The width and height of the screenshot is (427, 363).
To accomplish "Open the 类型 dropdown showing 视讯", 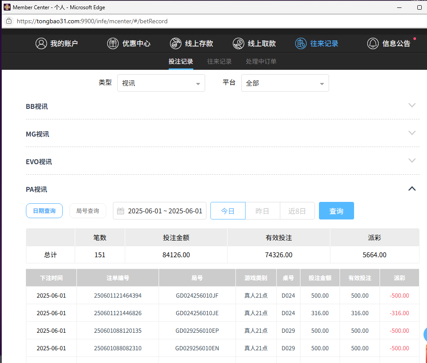I will coord(161,83).
